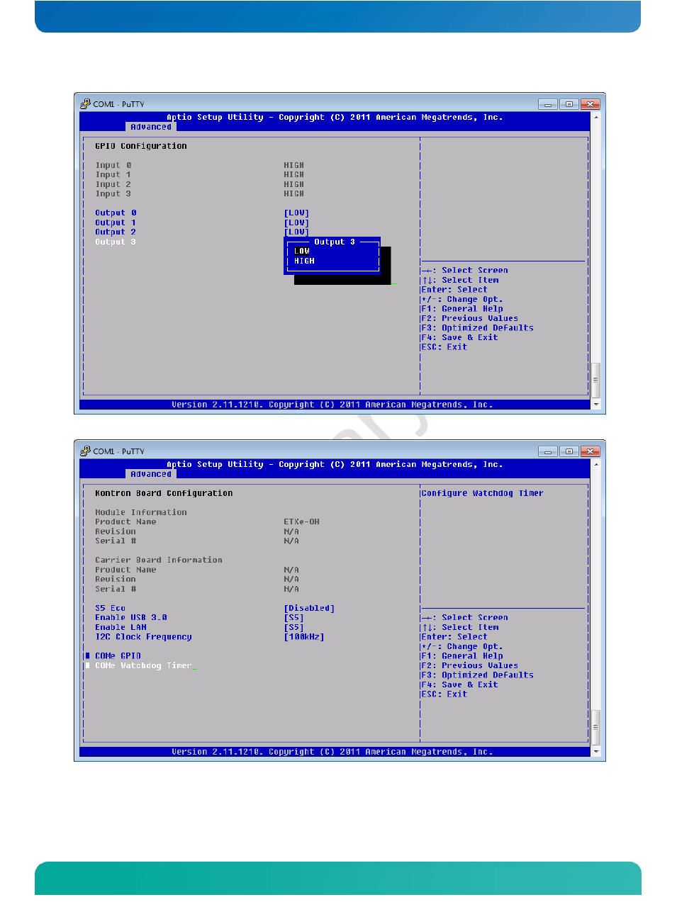Maximize the bottom PuTTY window
677x902 pixels.
[x=569, y=451]
